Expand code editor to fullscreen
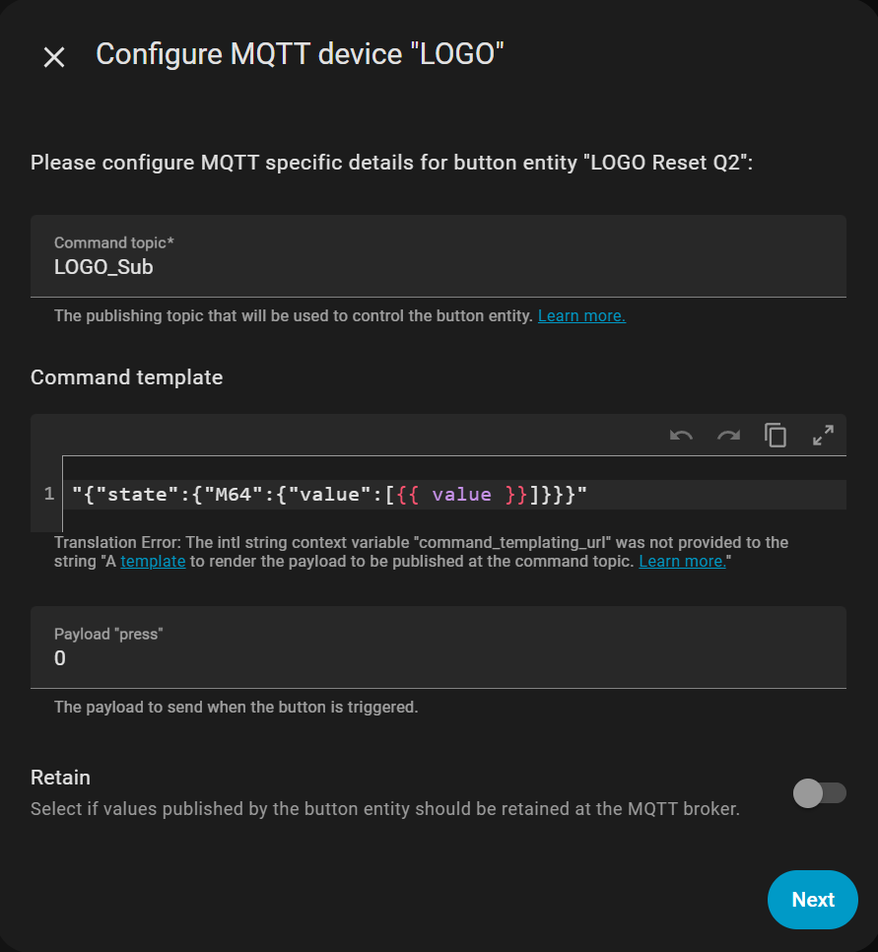The image size is (878, 952). tap(823, 436)
